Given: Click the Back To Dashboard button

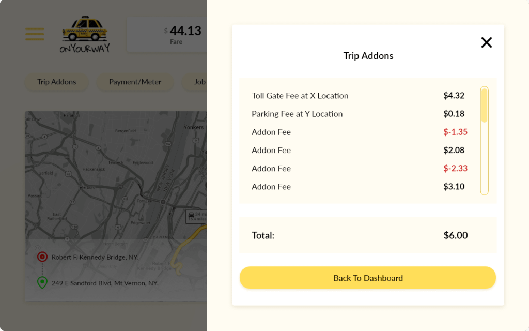Looking at the screenshot, I should click(x=368, y=278).
